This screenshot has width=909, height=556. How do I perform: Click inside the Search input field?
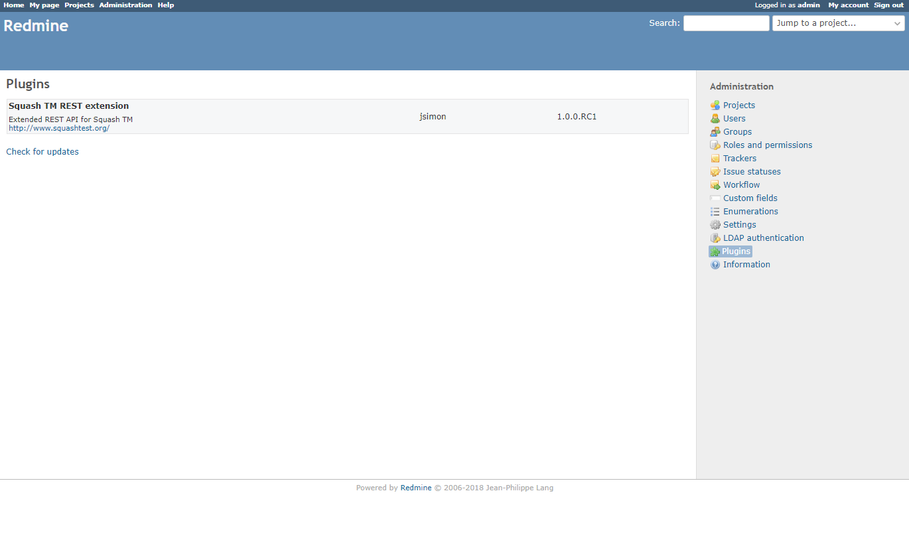coord(726,23)
